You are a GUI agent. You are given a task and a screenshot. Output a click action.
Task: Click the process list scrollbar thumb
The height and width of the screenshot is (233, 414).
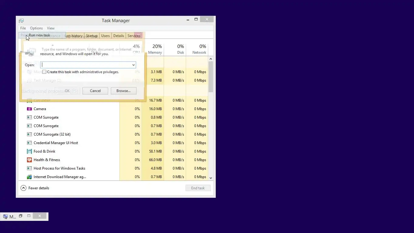[211, 77]
